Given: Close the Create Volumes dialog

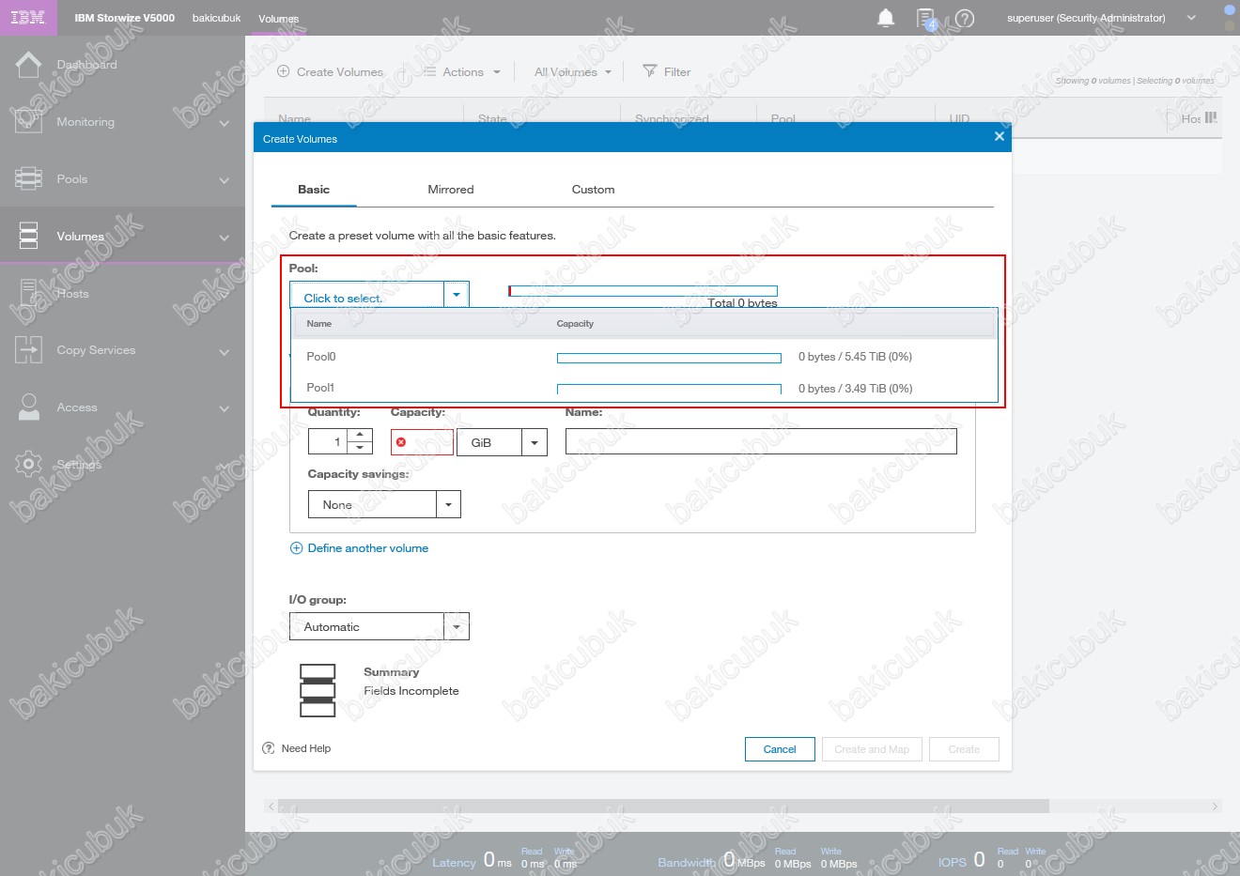Looking at the screenshot, I should (1000, 137).
